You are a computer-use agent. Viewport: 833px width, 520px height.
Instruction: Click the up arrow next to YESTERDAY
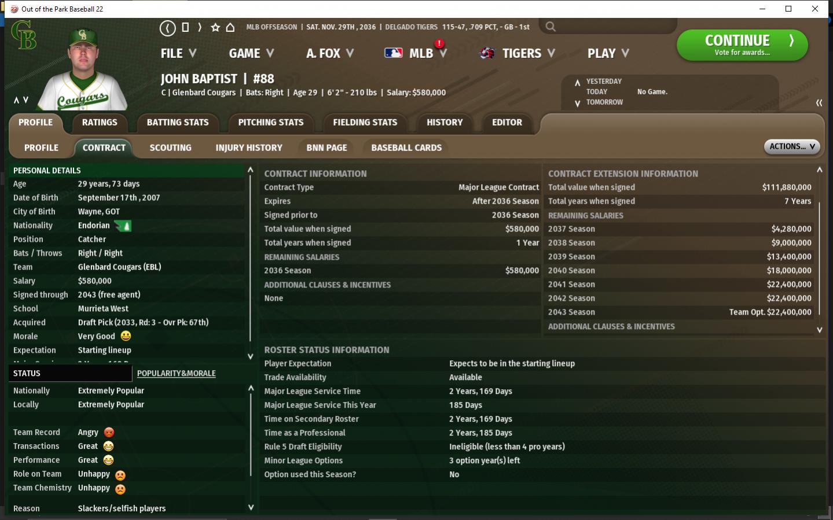pyautogui.click(x=577, y=83)
